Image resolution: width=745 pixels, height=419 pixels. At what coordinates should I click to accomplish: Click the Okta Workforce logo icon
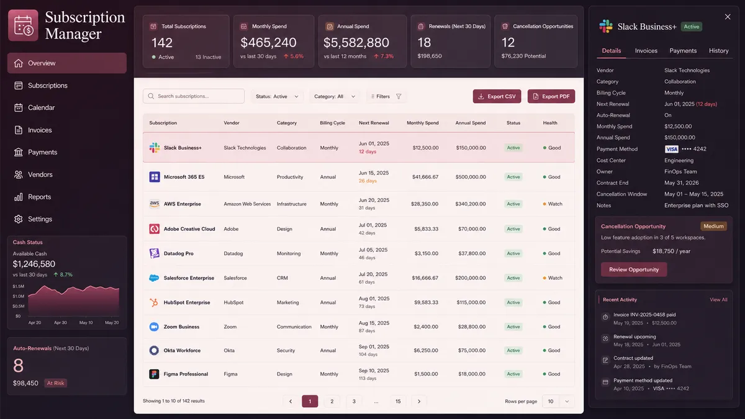click(x=155, y=351)
